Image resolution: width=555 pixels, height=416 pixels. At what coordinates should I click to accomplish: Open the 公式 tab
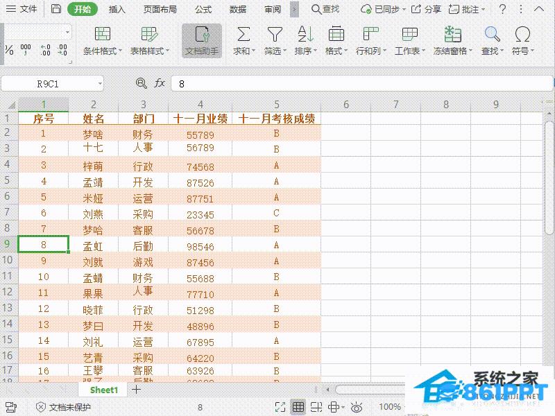(x=203, y=9)
